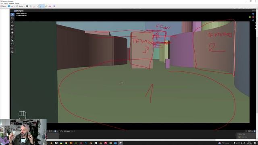Click the Nowy new snip button
The image size is (258, 145).
(4, 6)
